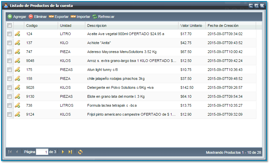The height and width of the screenshot is (164, 270).
Task: Check the box for product 738
Action: click(x=10, y=105)
